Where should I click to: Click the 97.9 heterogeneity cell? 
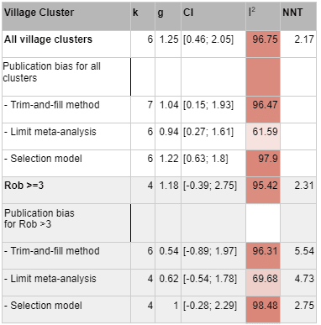pyautogui.click(x=263, y=163)
